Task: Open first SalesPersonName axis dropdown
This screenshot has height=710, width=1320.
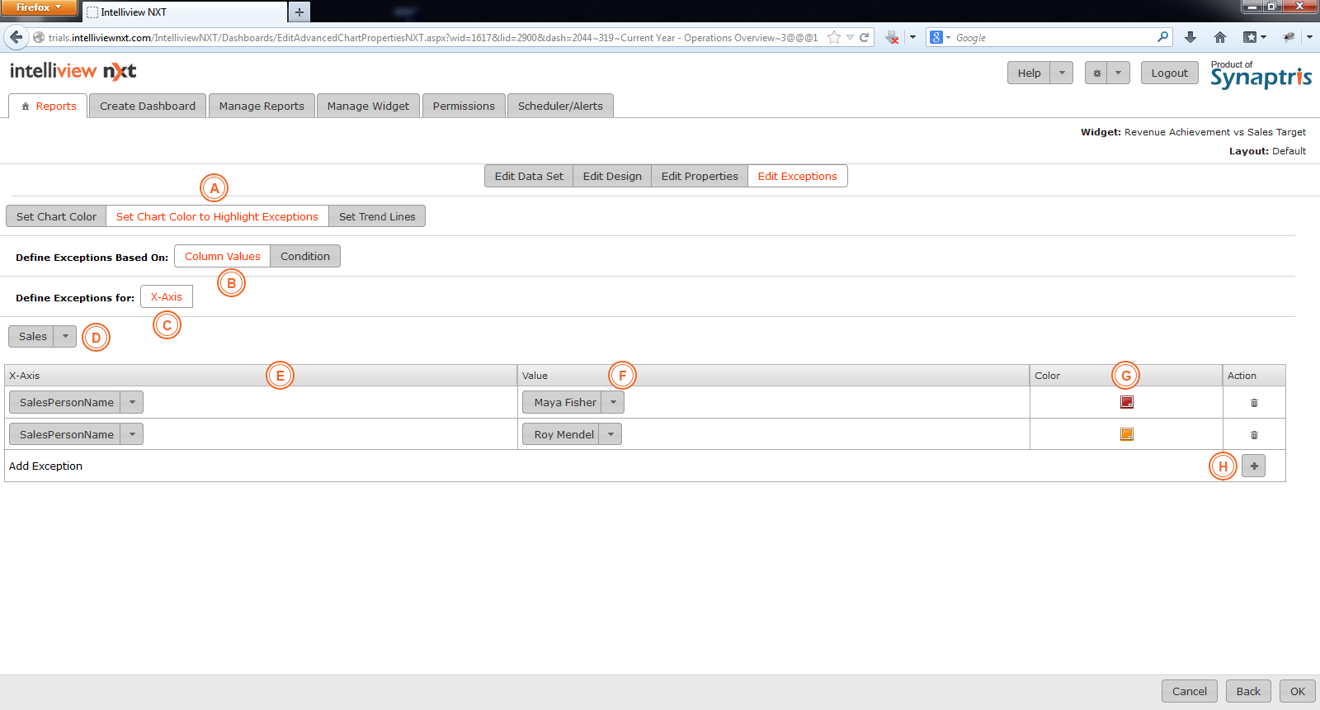Action: click(x=132, y=403)
